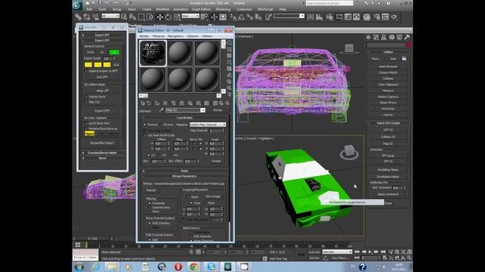Click Show Map in Viewport icon
The image size is (485, 272).
(207, 104)
